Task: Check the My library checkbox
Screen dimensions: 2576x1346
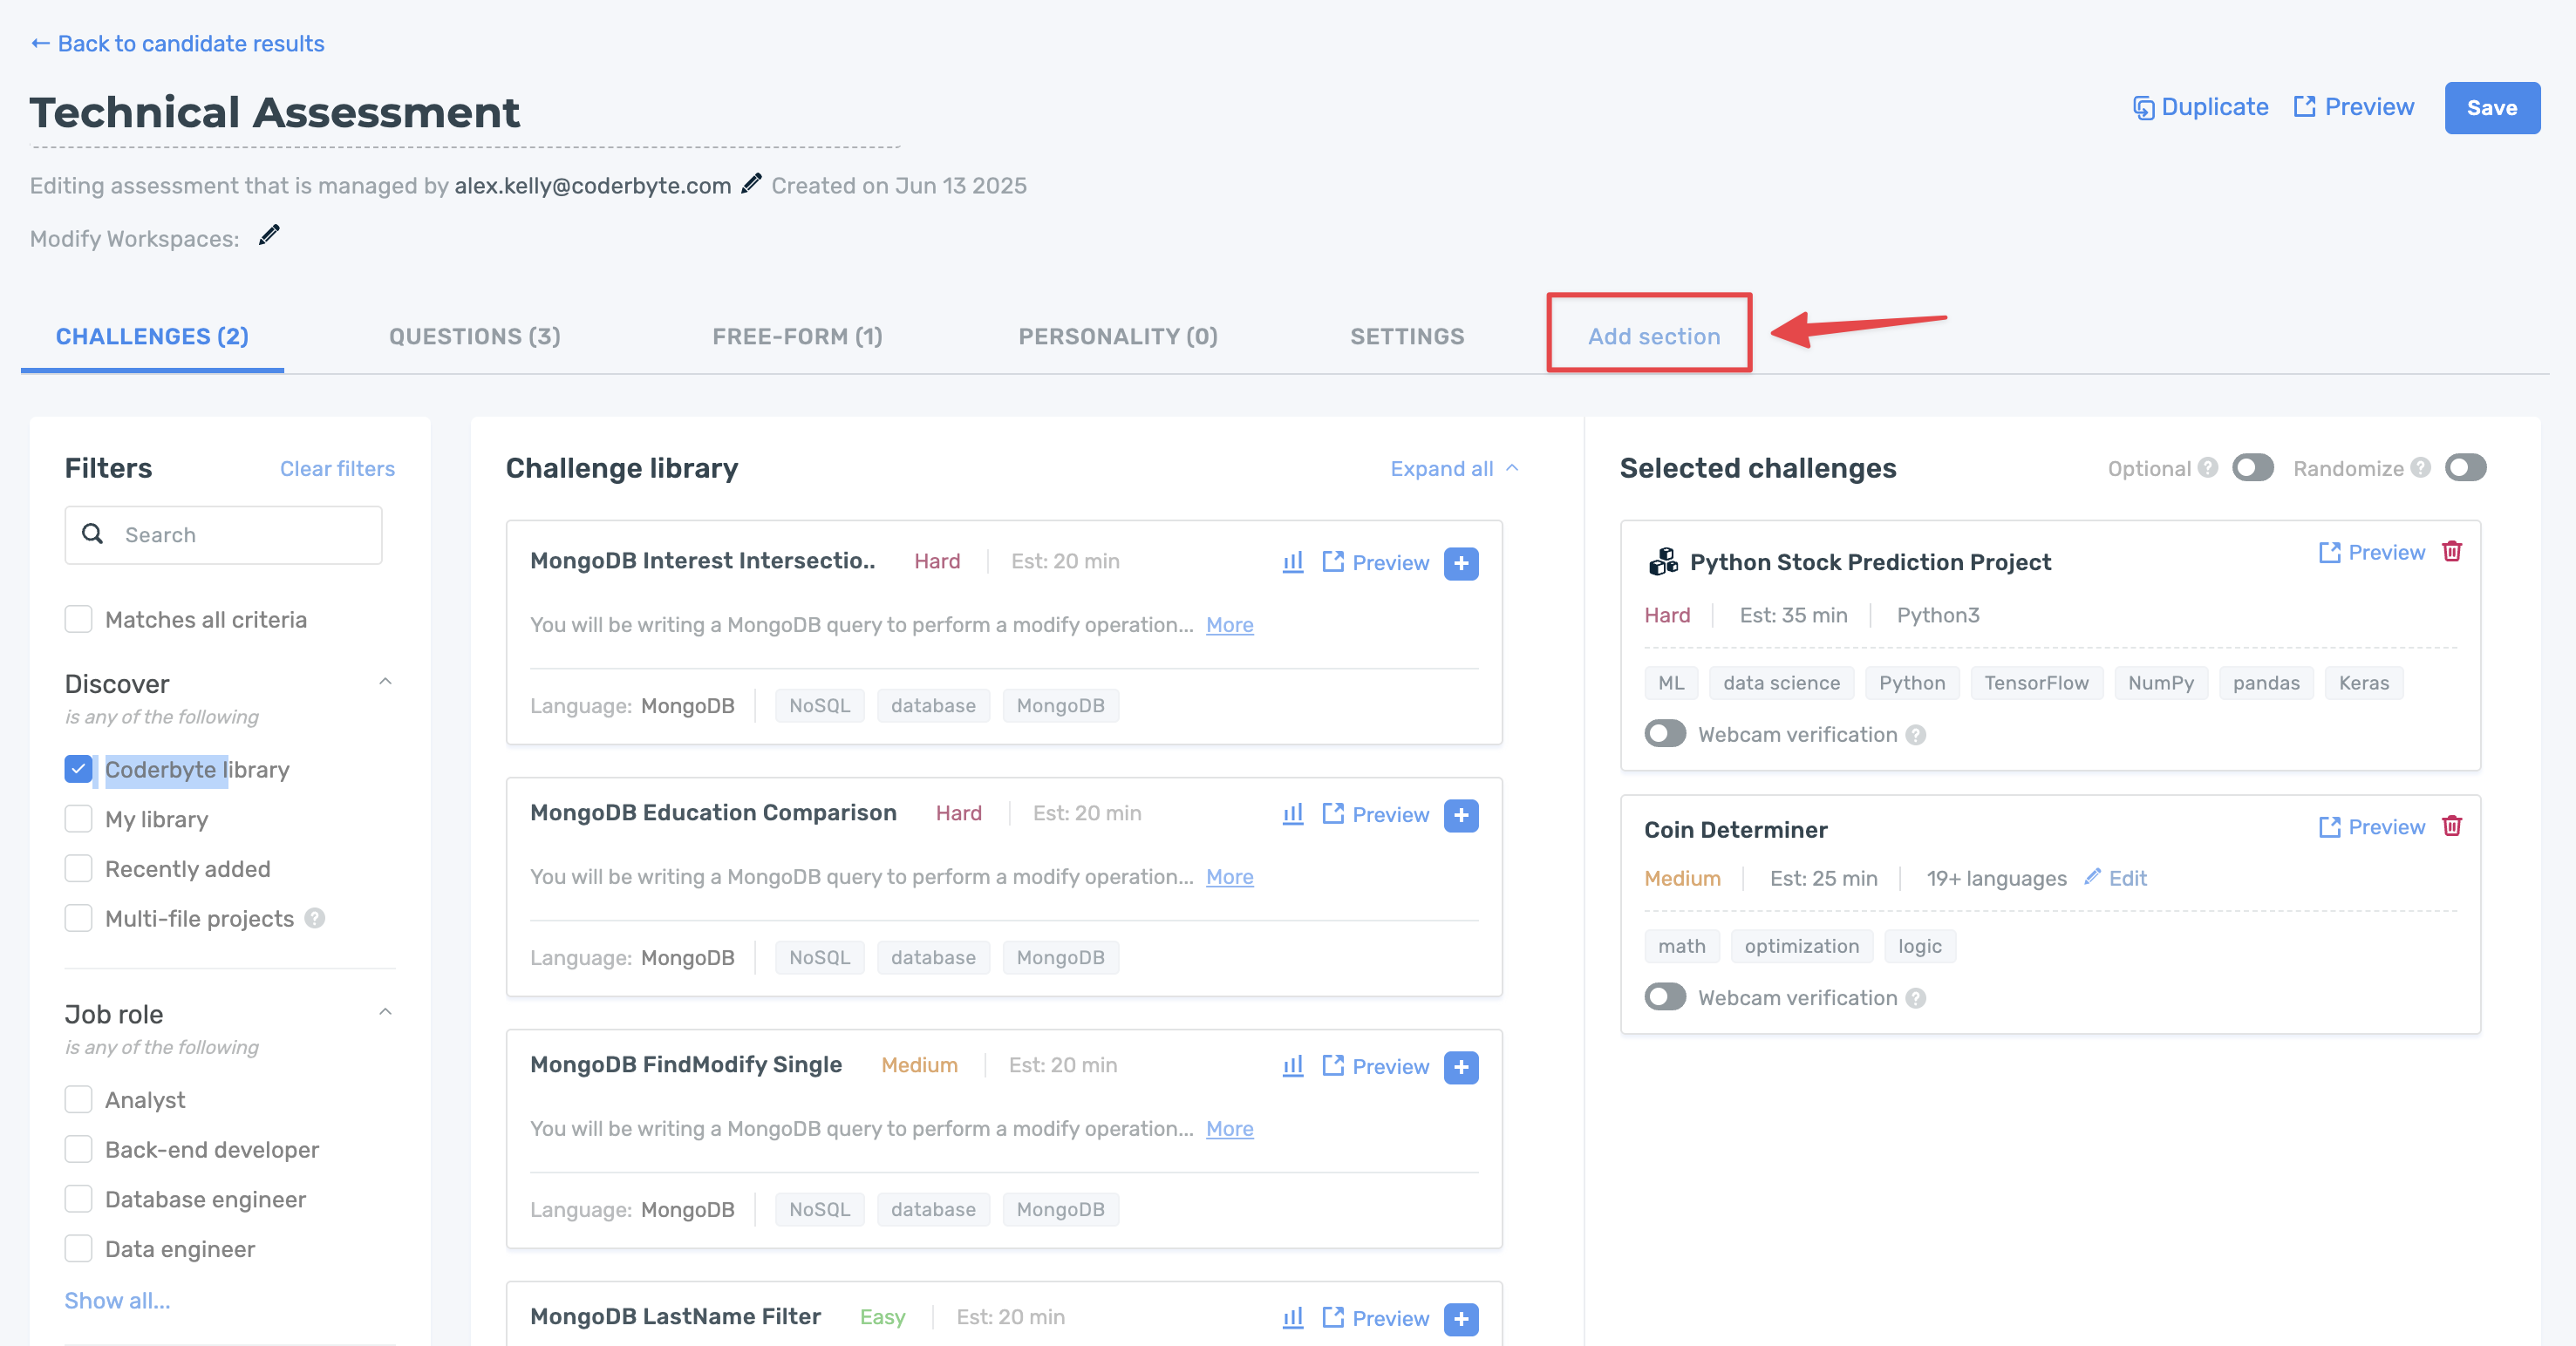Action: pyautogui.click(x=79, y=819)
